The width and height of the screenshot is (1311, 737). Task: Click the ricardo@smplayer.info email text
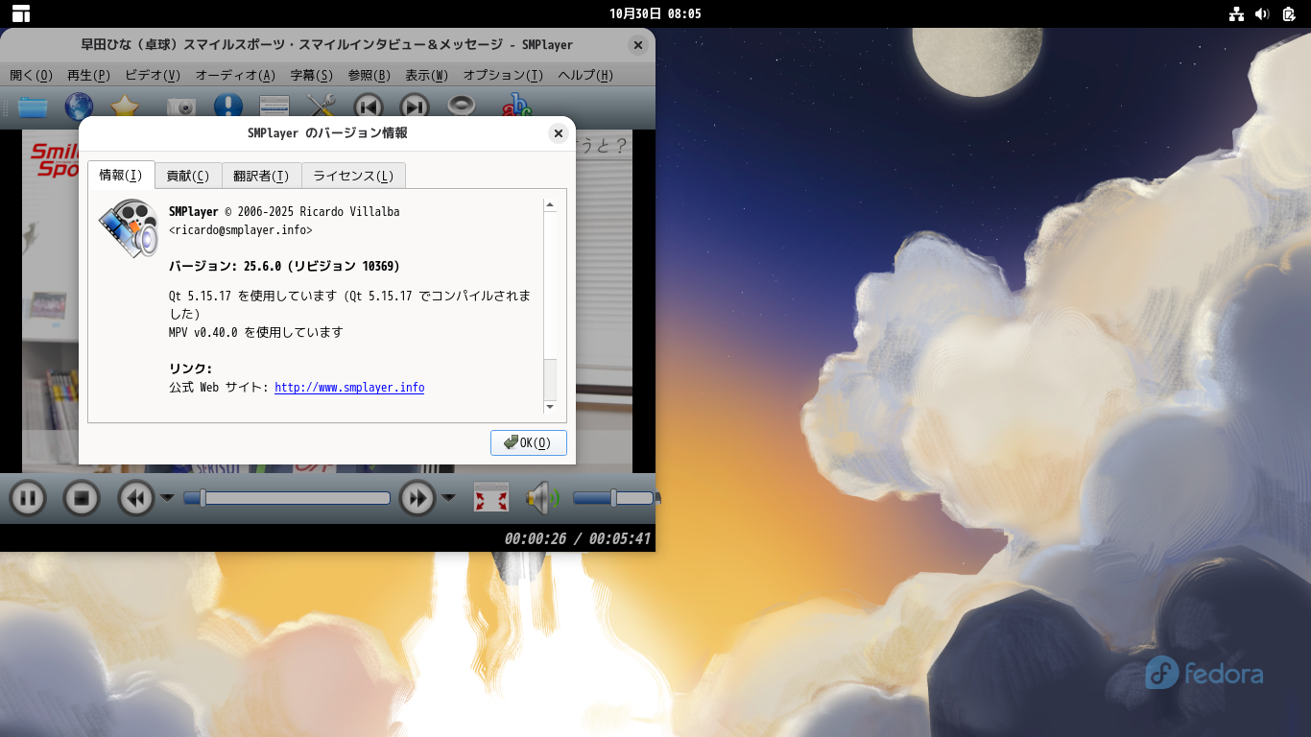[241, 230]
